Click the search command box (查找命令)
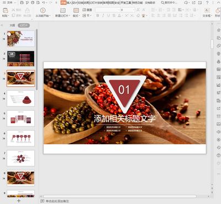This screenshot has height=204, width=221. click(x=169, y=3)
